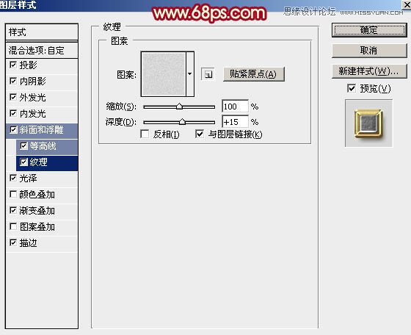Click the 图案 pattern swatch thumbnail
Viewport: 411px width, 335px height.
(x=163, y=74)
